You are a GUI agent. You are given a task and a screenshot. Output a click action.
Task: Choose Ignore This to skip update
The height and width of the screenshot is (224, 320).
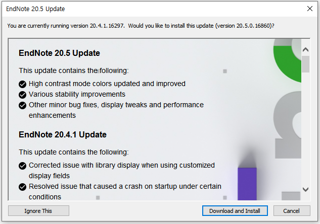[x=38, y=211]
